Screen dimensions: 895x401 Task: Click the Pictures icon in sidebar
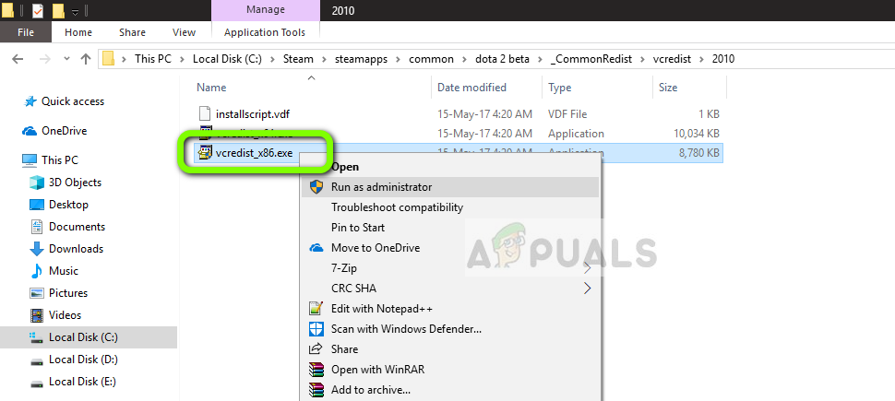(37, 293)
